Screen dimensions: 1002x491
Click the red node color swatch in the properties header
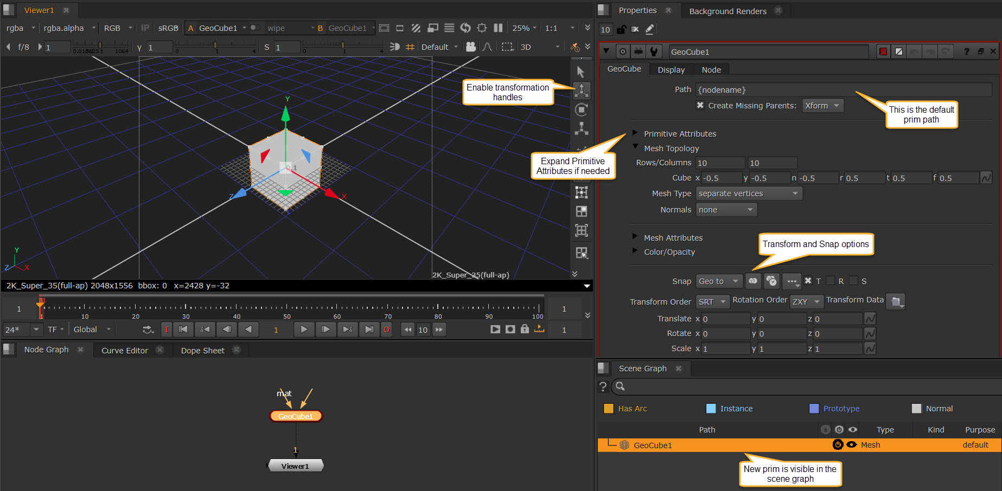[883, 51]
